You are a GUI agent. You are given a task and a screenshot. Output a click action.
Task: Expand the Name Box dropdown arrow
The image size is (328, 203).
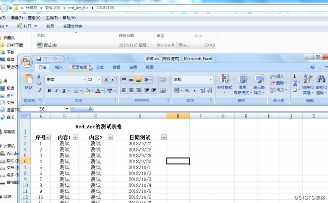[x=67, y=109]
